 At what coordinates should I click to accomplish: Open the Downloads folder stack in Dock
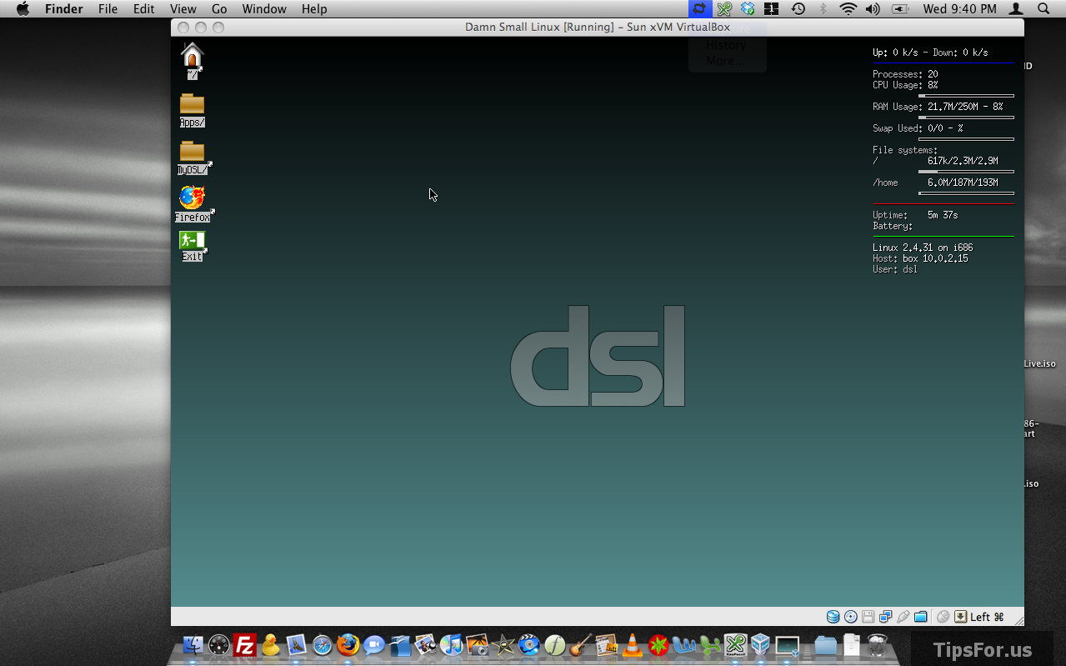tap(825, 644)
